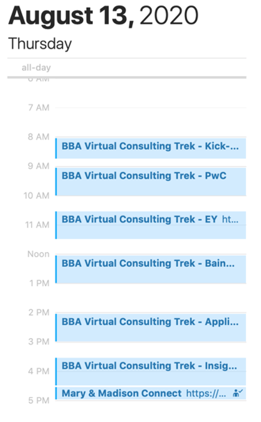Image resolution: width=261 pixels, height=422 pixels.
Task: Click the link text in the EY event
Action: point(230,219)
